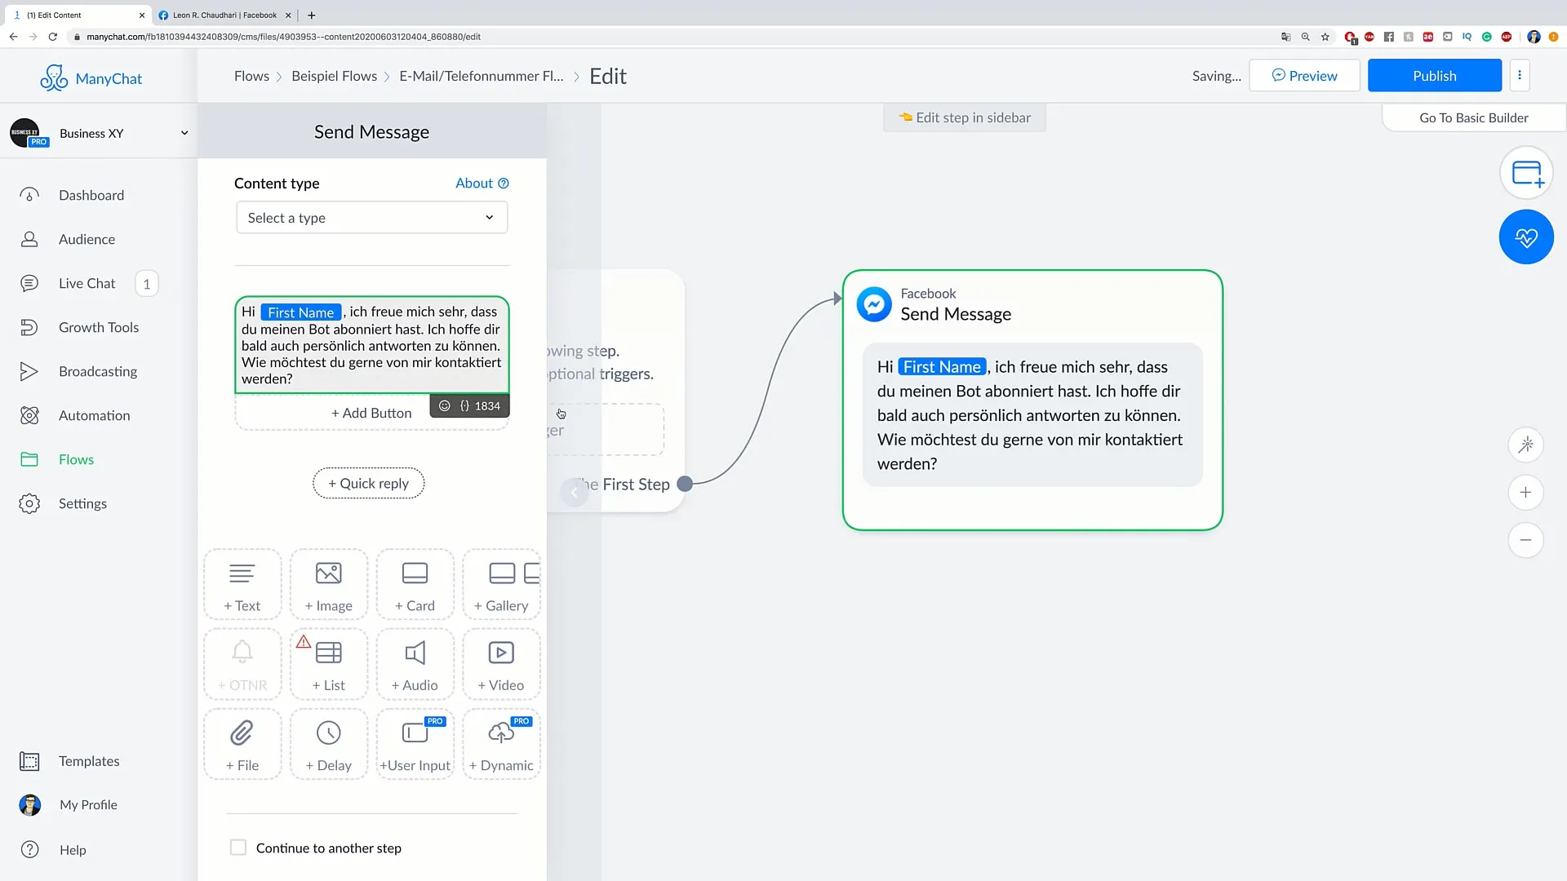Click the Settings gear icon
Viewport: 1567px width, 881px height.
29,503
